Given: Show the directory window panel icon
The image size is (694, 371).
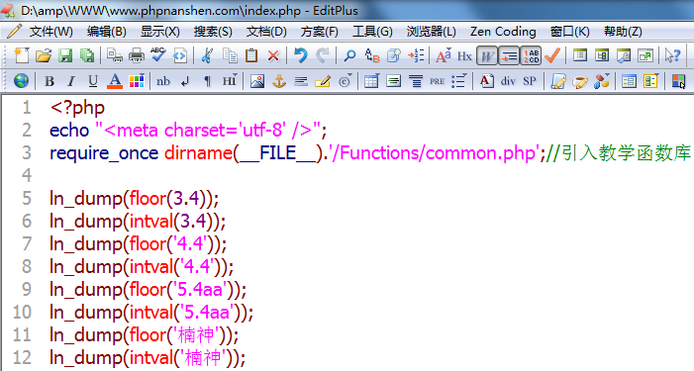Looking at the screenshot, I should (580, 55).
